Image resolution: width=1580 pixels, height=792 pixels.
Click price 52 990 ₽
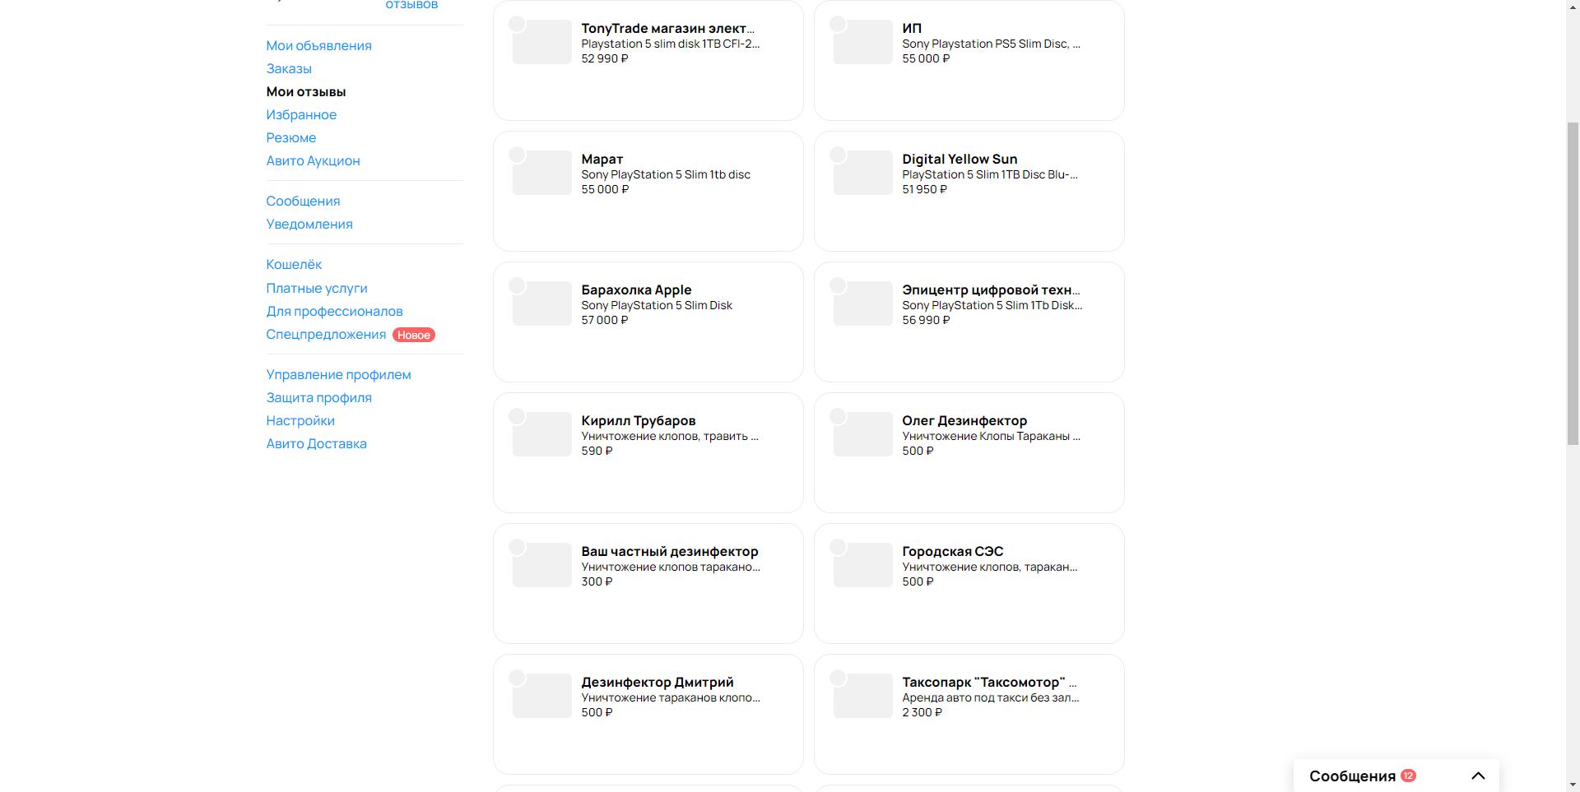point(605,59)
